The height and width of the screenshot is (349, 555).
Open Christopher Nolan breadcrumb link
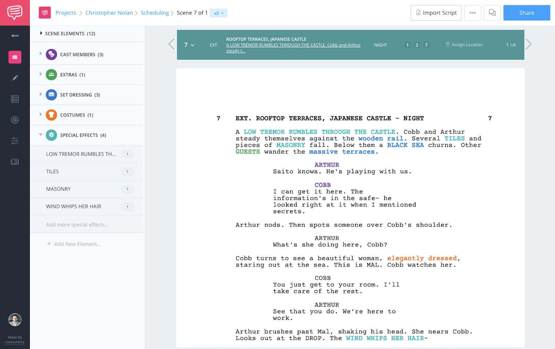coord(109,13)
